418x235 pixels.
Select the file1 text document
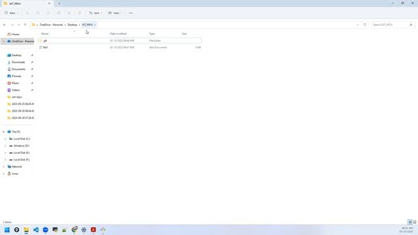[x=120, y=48]
